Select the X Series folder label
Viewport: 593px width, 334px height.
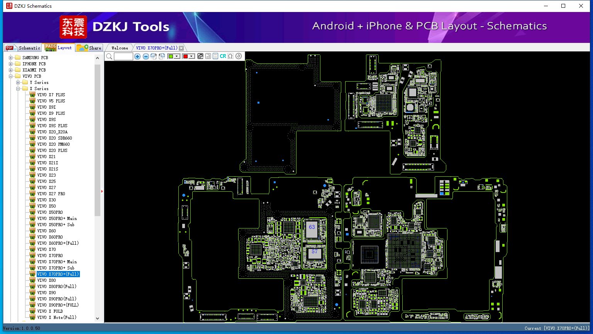[x=39, y=89]
